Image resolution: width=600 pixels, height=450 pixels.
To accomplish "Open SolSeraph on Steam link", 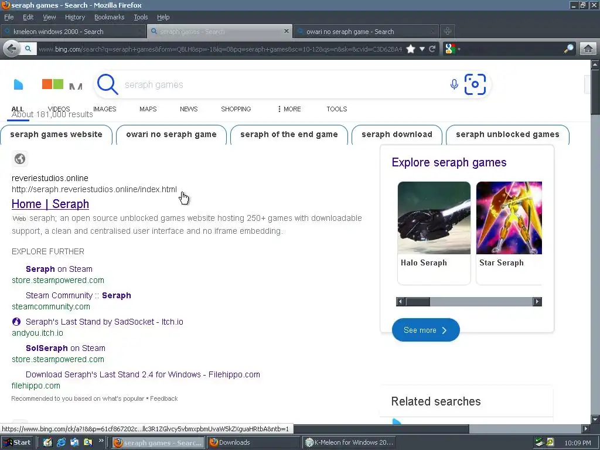I will click(x=66, y=348).
